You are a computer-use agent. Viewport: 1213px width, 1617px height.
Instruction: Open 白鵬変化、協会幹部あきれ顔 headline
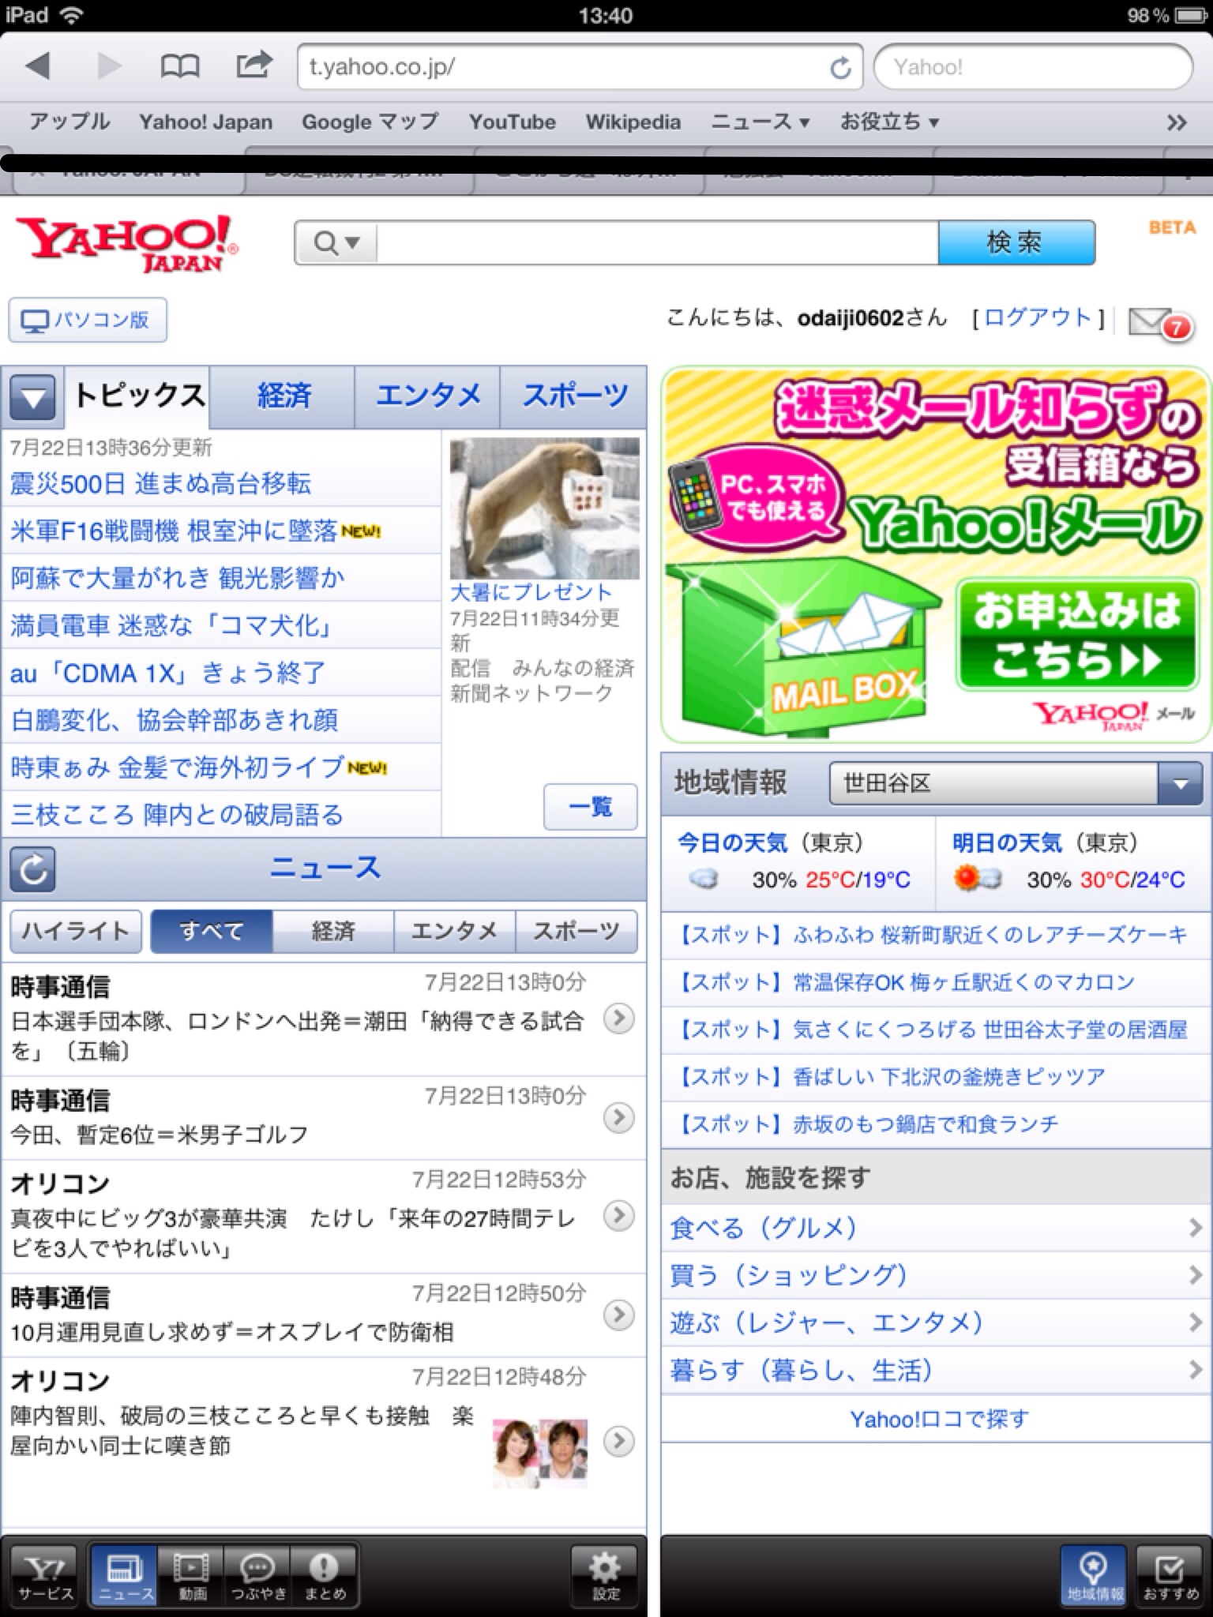[x=174, y=720]
